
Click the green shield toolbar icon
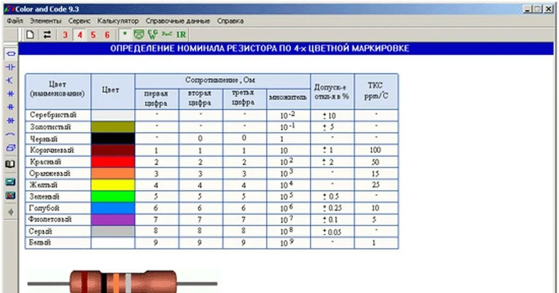tap(139, 34)
